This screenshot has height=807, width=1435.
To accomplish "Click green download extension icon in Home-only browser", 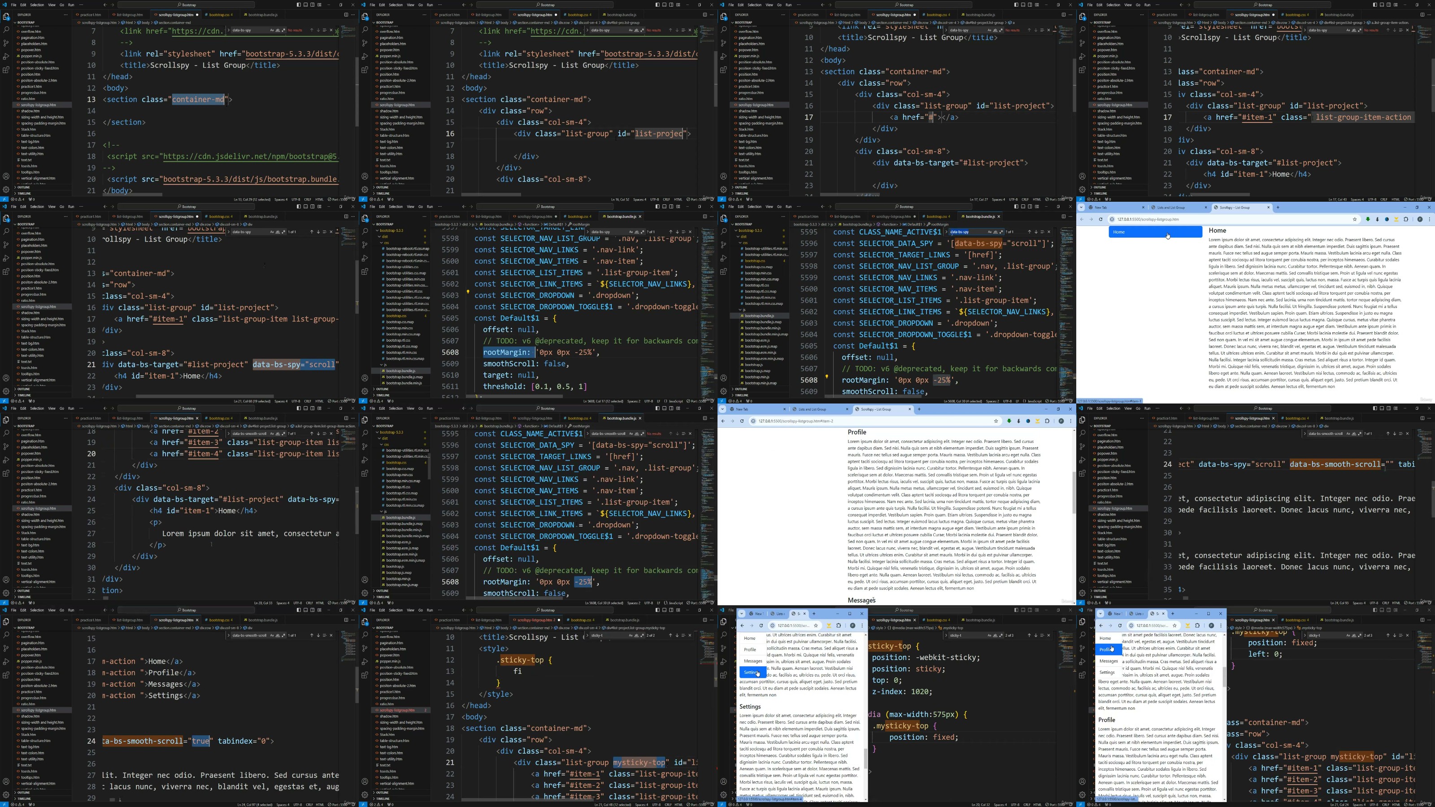I will (x=1368, y=219).
